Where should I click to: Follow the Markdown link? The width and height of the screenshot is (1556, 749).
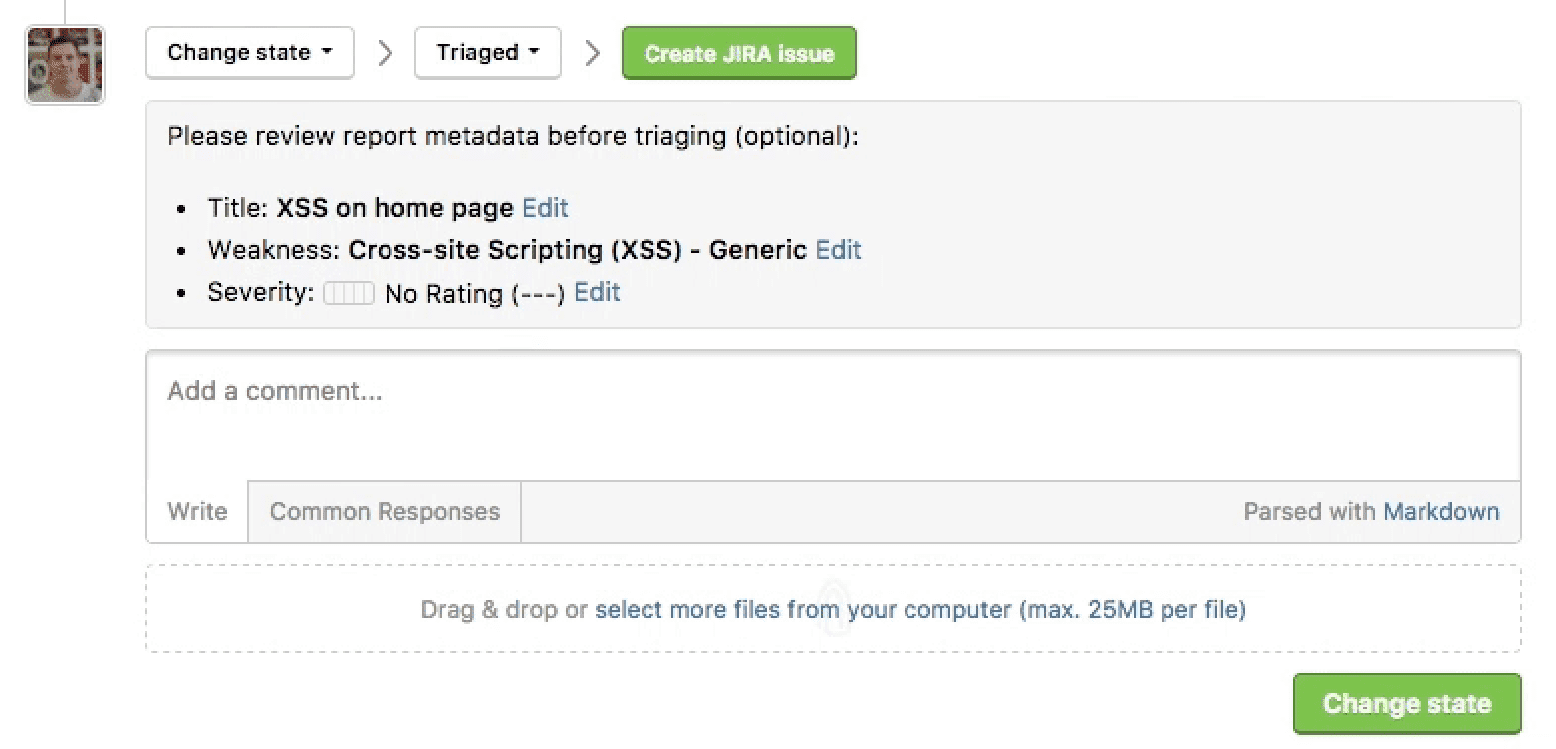coord(1440,512)
